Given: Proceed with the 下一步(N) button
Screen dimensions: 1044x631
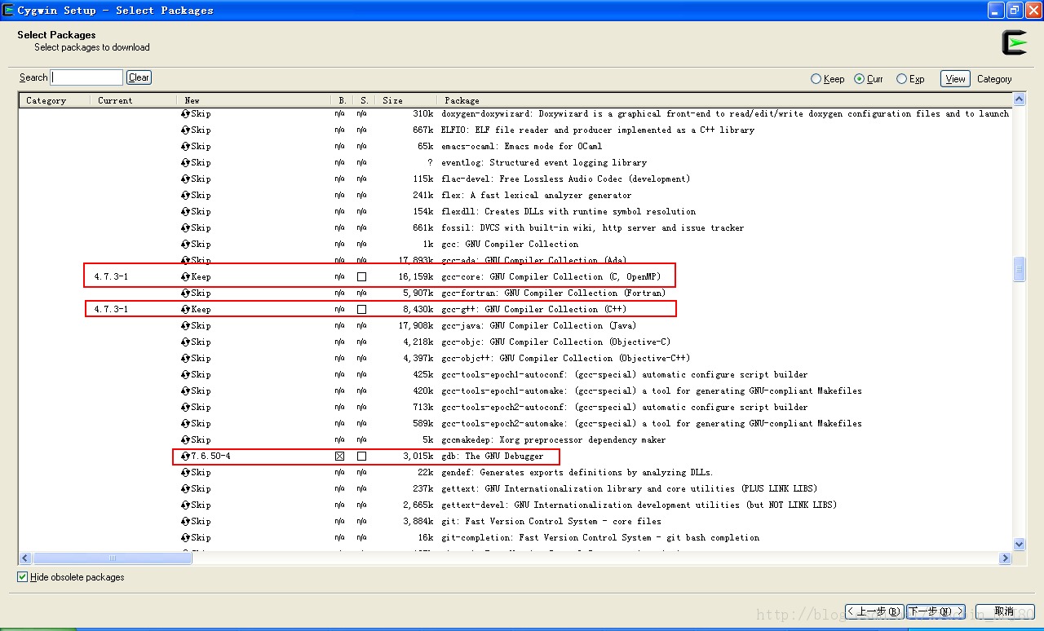Looking at the screenshot, I should [936, 611].
